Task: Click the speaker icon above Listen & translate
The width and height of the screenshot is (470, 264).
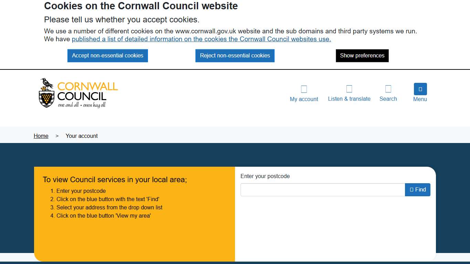Action: pyautogui.click(x=349, y=89)
